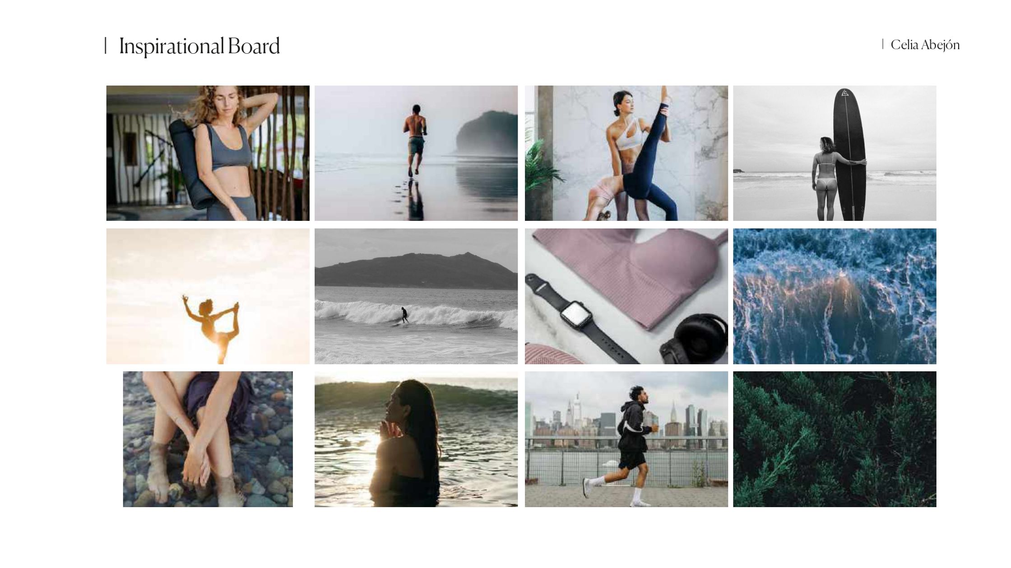This screenshot has height=568, width=1011.
Task: Select the long-haired woman in sea photo
Action: click(x=416, y=439)
